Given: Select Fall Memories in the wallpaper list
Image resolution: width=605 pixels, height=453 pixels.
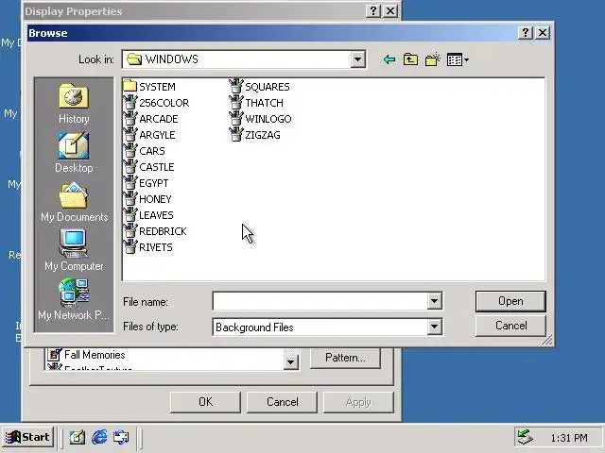Looking at the screenshot, I should 87,355.
